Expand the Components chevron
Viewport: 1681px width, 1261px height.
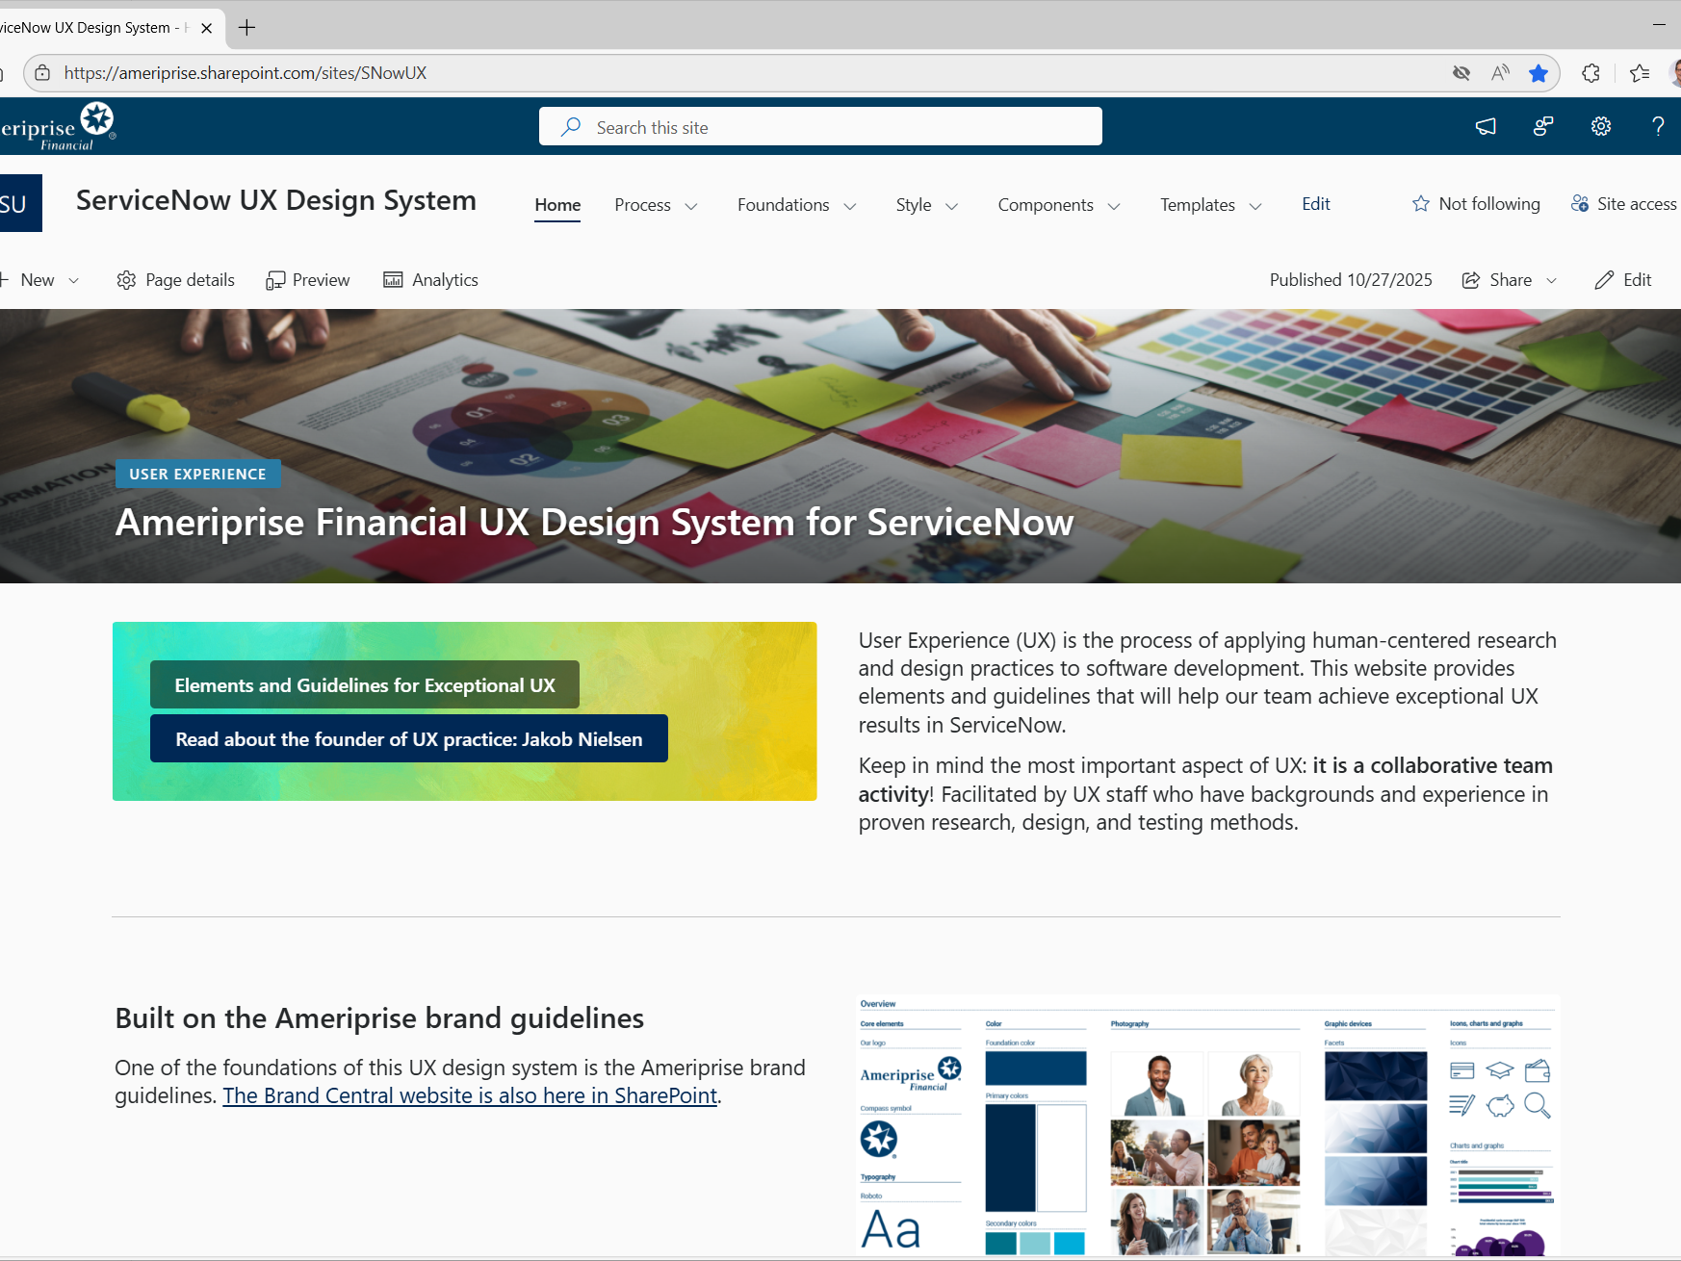[1114, 206]
